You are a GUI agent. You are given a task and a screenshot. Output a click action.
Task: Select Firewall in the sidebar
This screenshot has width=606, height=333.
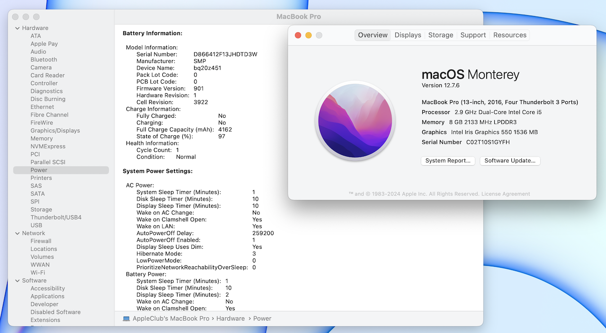(x=41, y=241)
